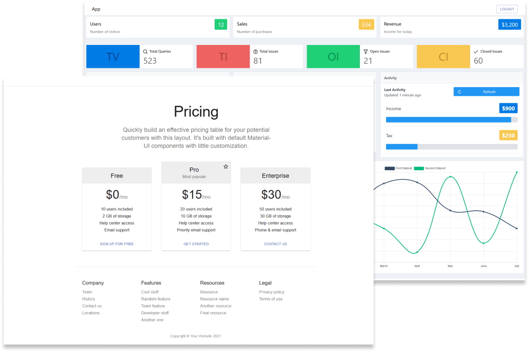The width and height of the screenshot is (529, 352).
Task: Click the blue TV tile
Action: (113, 56)
